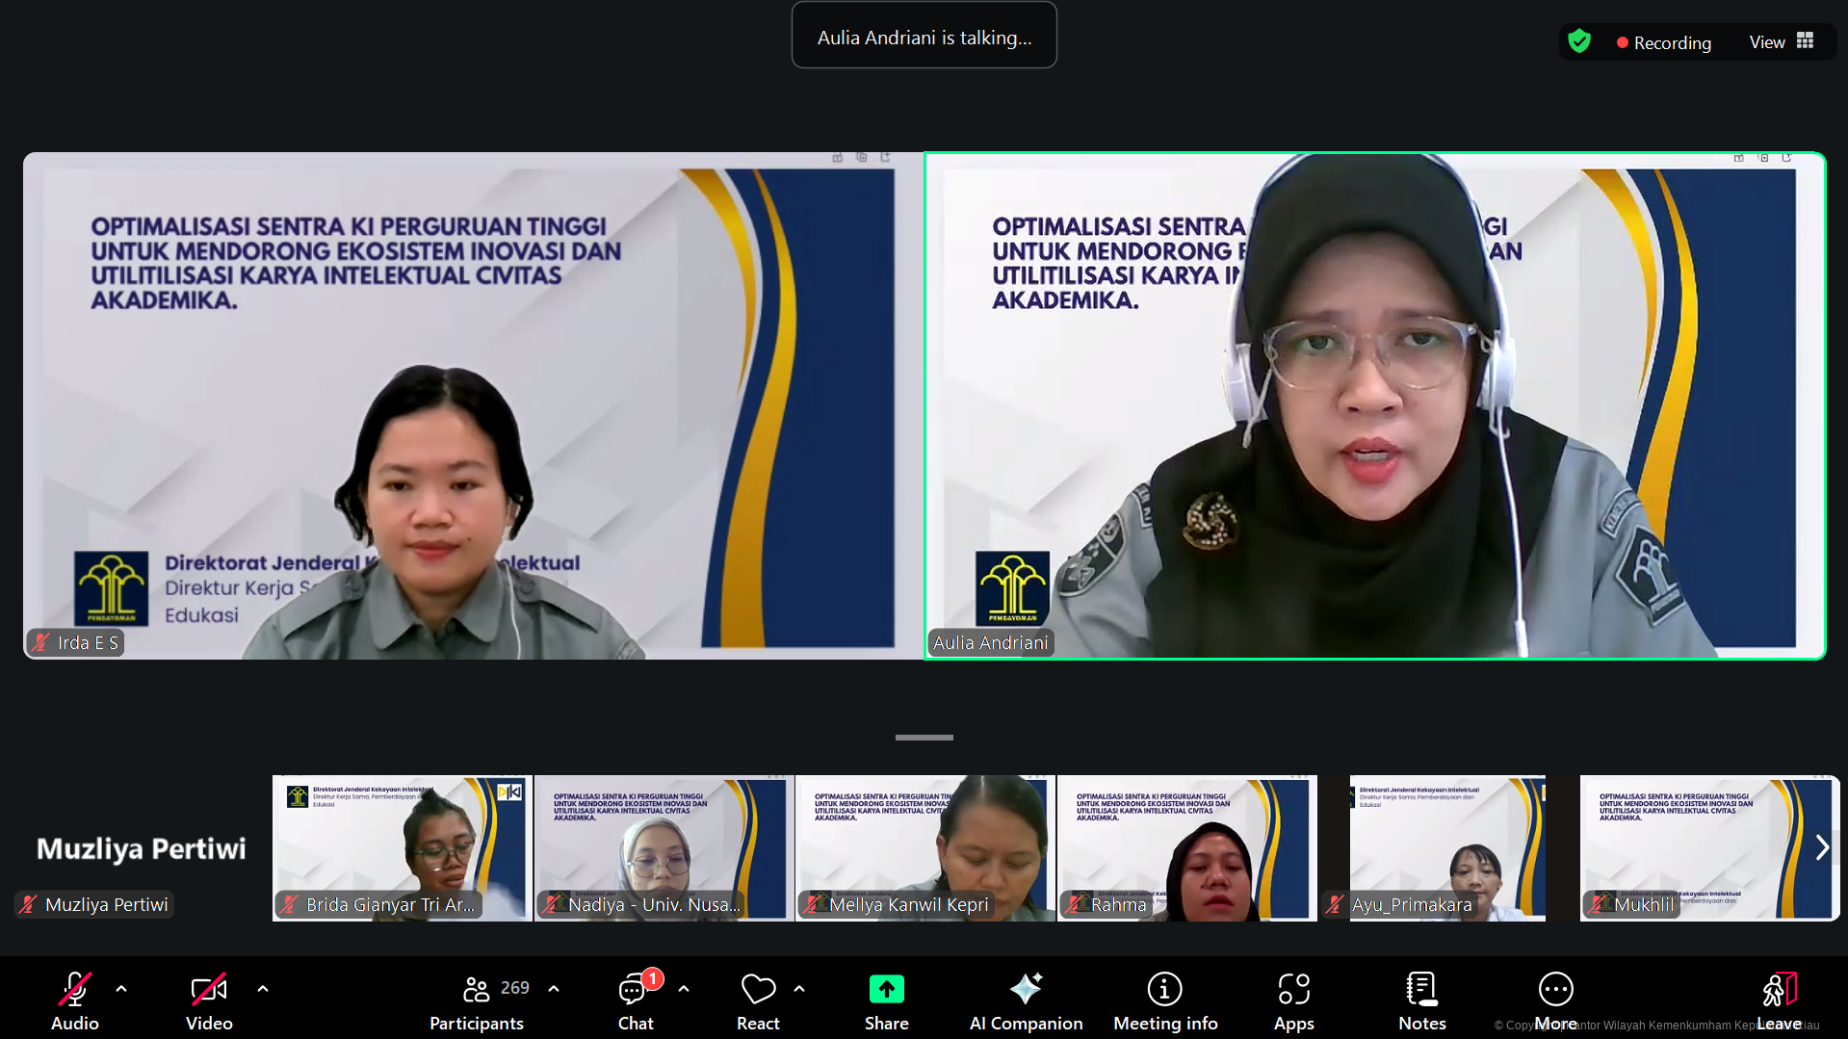The width and height of the screenshot is (1848, 1039).
Task: Turn on camera with Video button
Action: 209,1000
